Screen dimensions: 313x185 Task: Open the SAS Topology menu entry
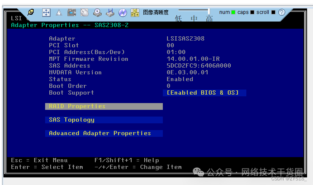104,120
